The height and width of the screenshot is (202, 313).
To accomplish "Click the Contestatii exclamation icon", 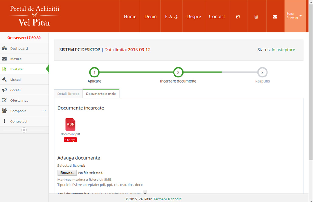I will tap(4, 121).
